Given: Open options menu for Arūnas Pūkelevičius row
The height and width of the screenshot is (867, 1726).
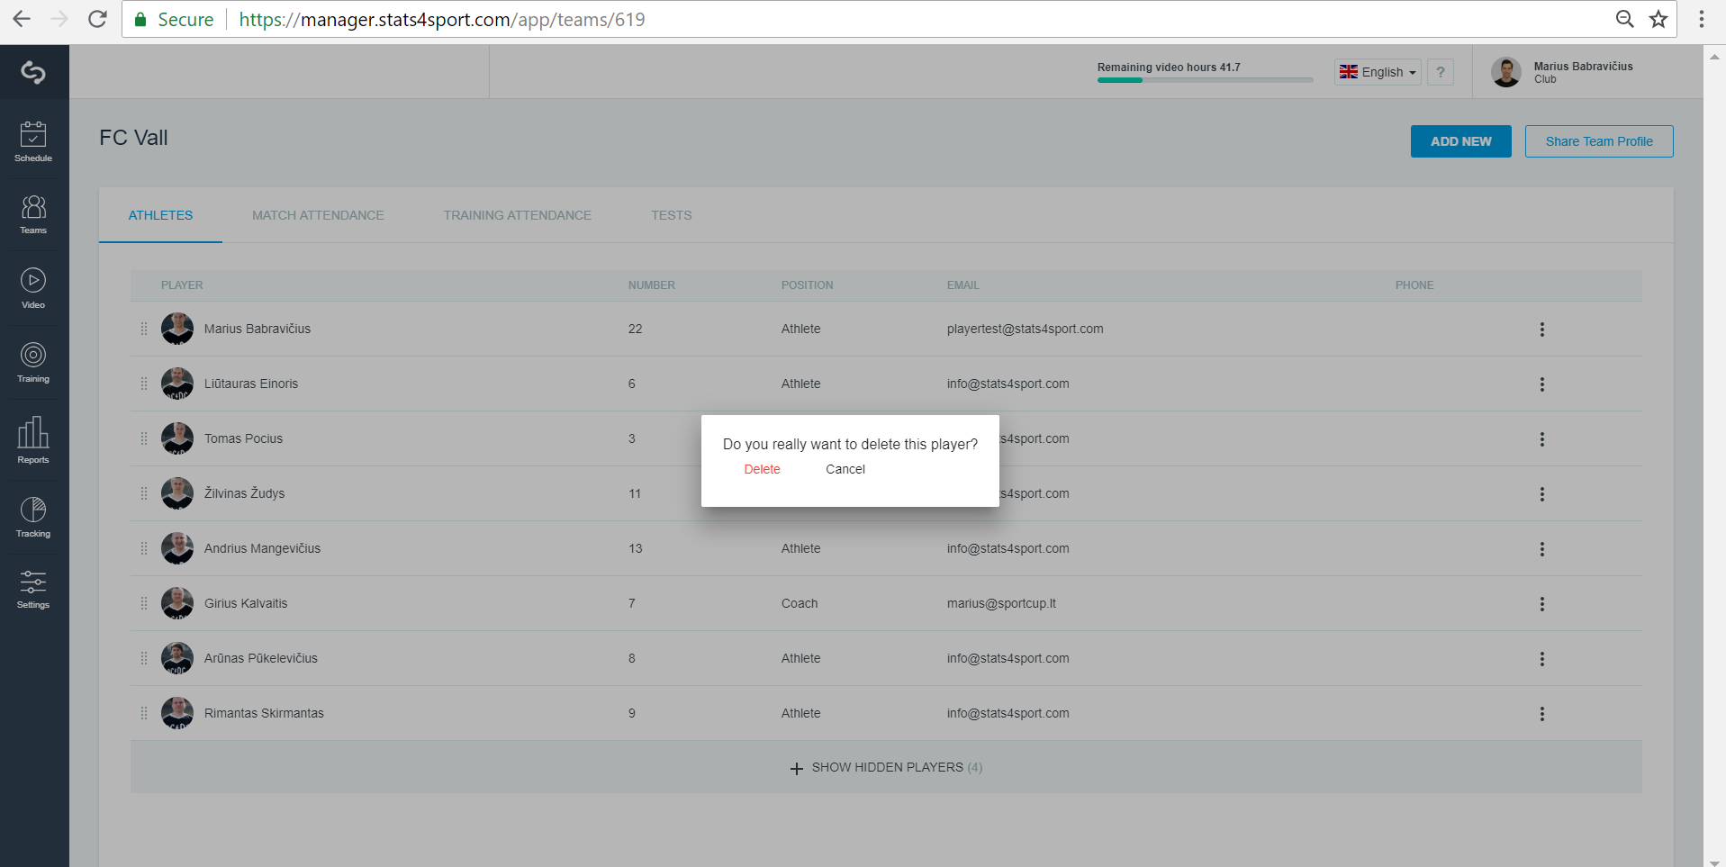Looking at the screenshot, I should 1542,659.
